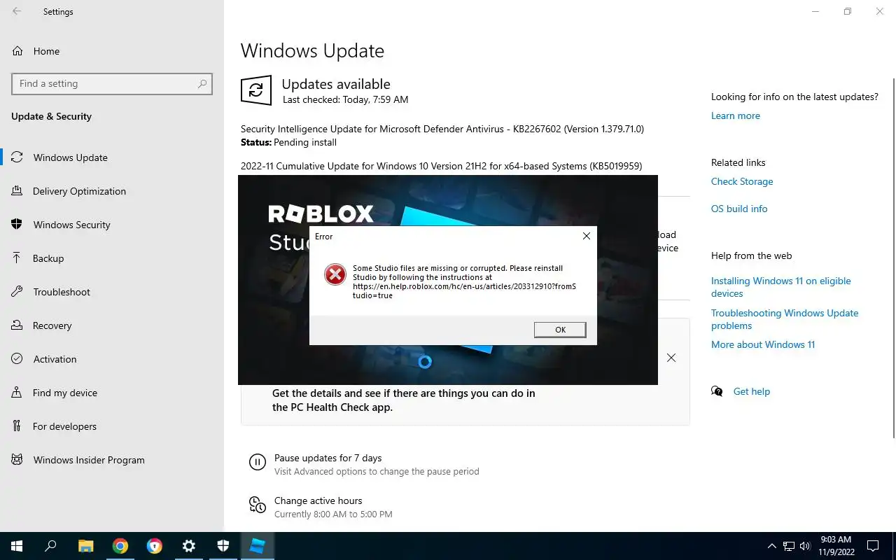This screenshot has height=560, width=896.
Task: Click the Activation checkmark icon
Action: point(17,359)
